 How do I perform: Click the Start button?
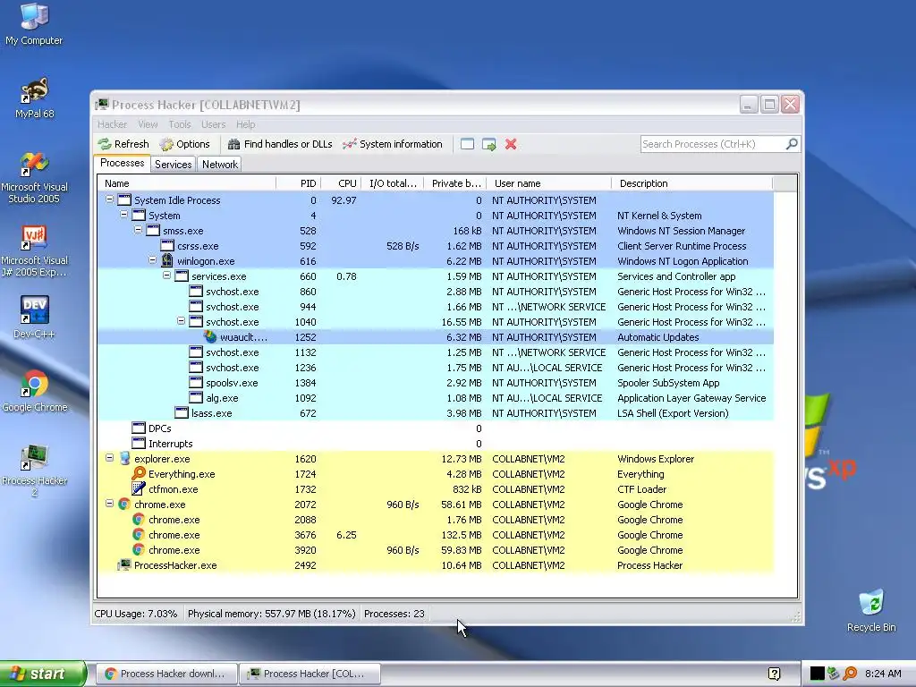[43, 674]
